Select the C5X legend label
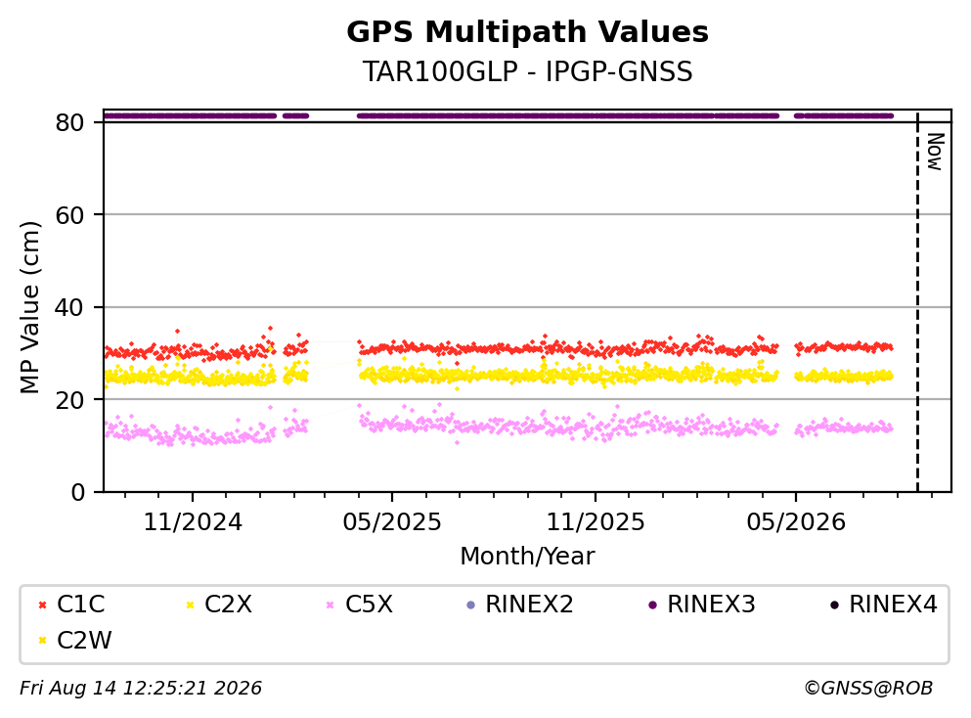 [369, 604]
